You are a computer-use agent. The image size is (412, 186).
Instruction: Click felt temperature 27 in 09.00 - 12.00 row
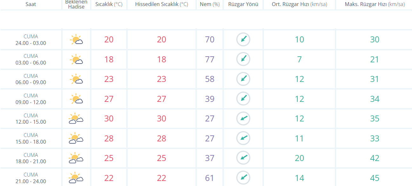tap(162, 99)
